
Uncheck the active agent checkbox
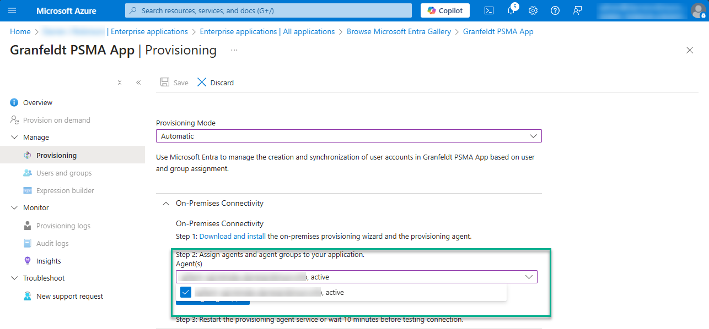186,292
